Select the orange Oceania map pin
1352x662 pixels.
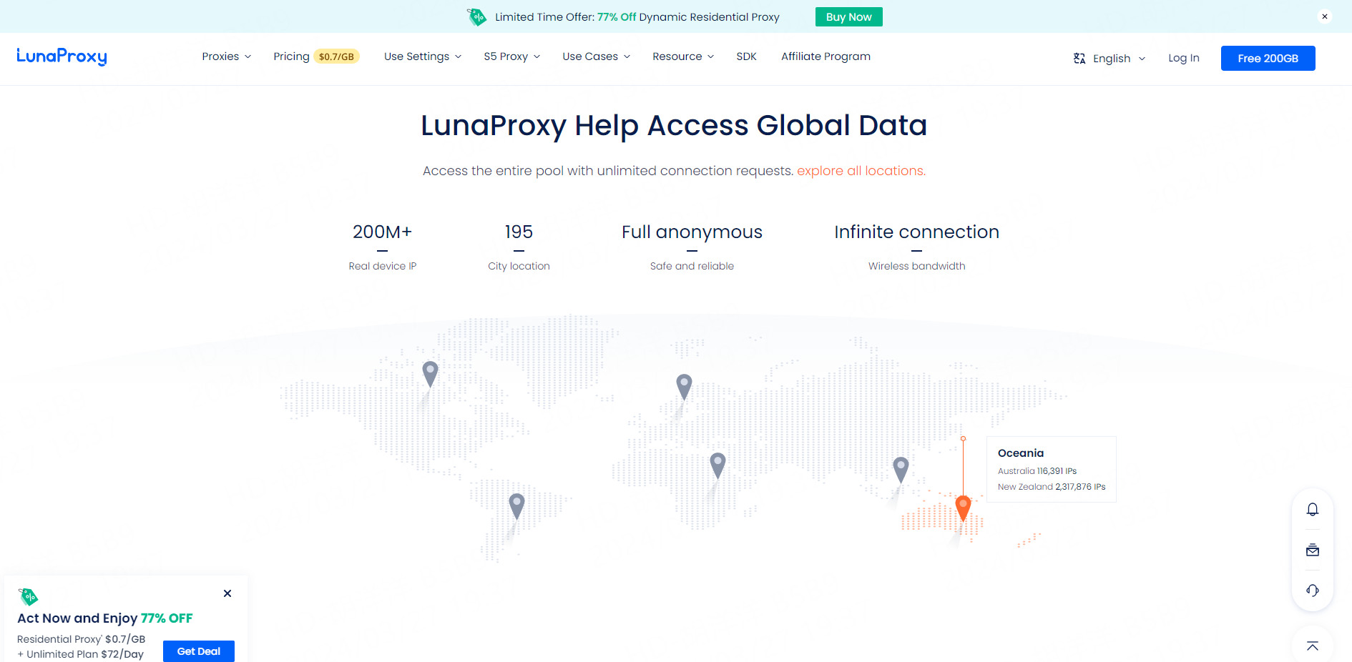click(963, 508)
